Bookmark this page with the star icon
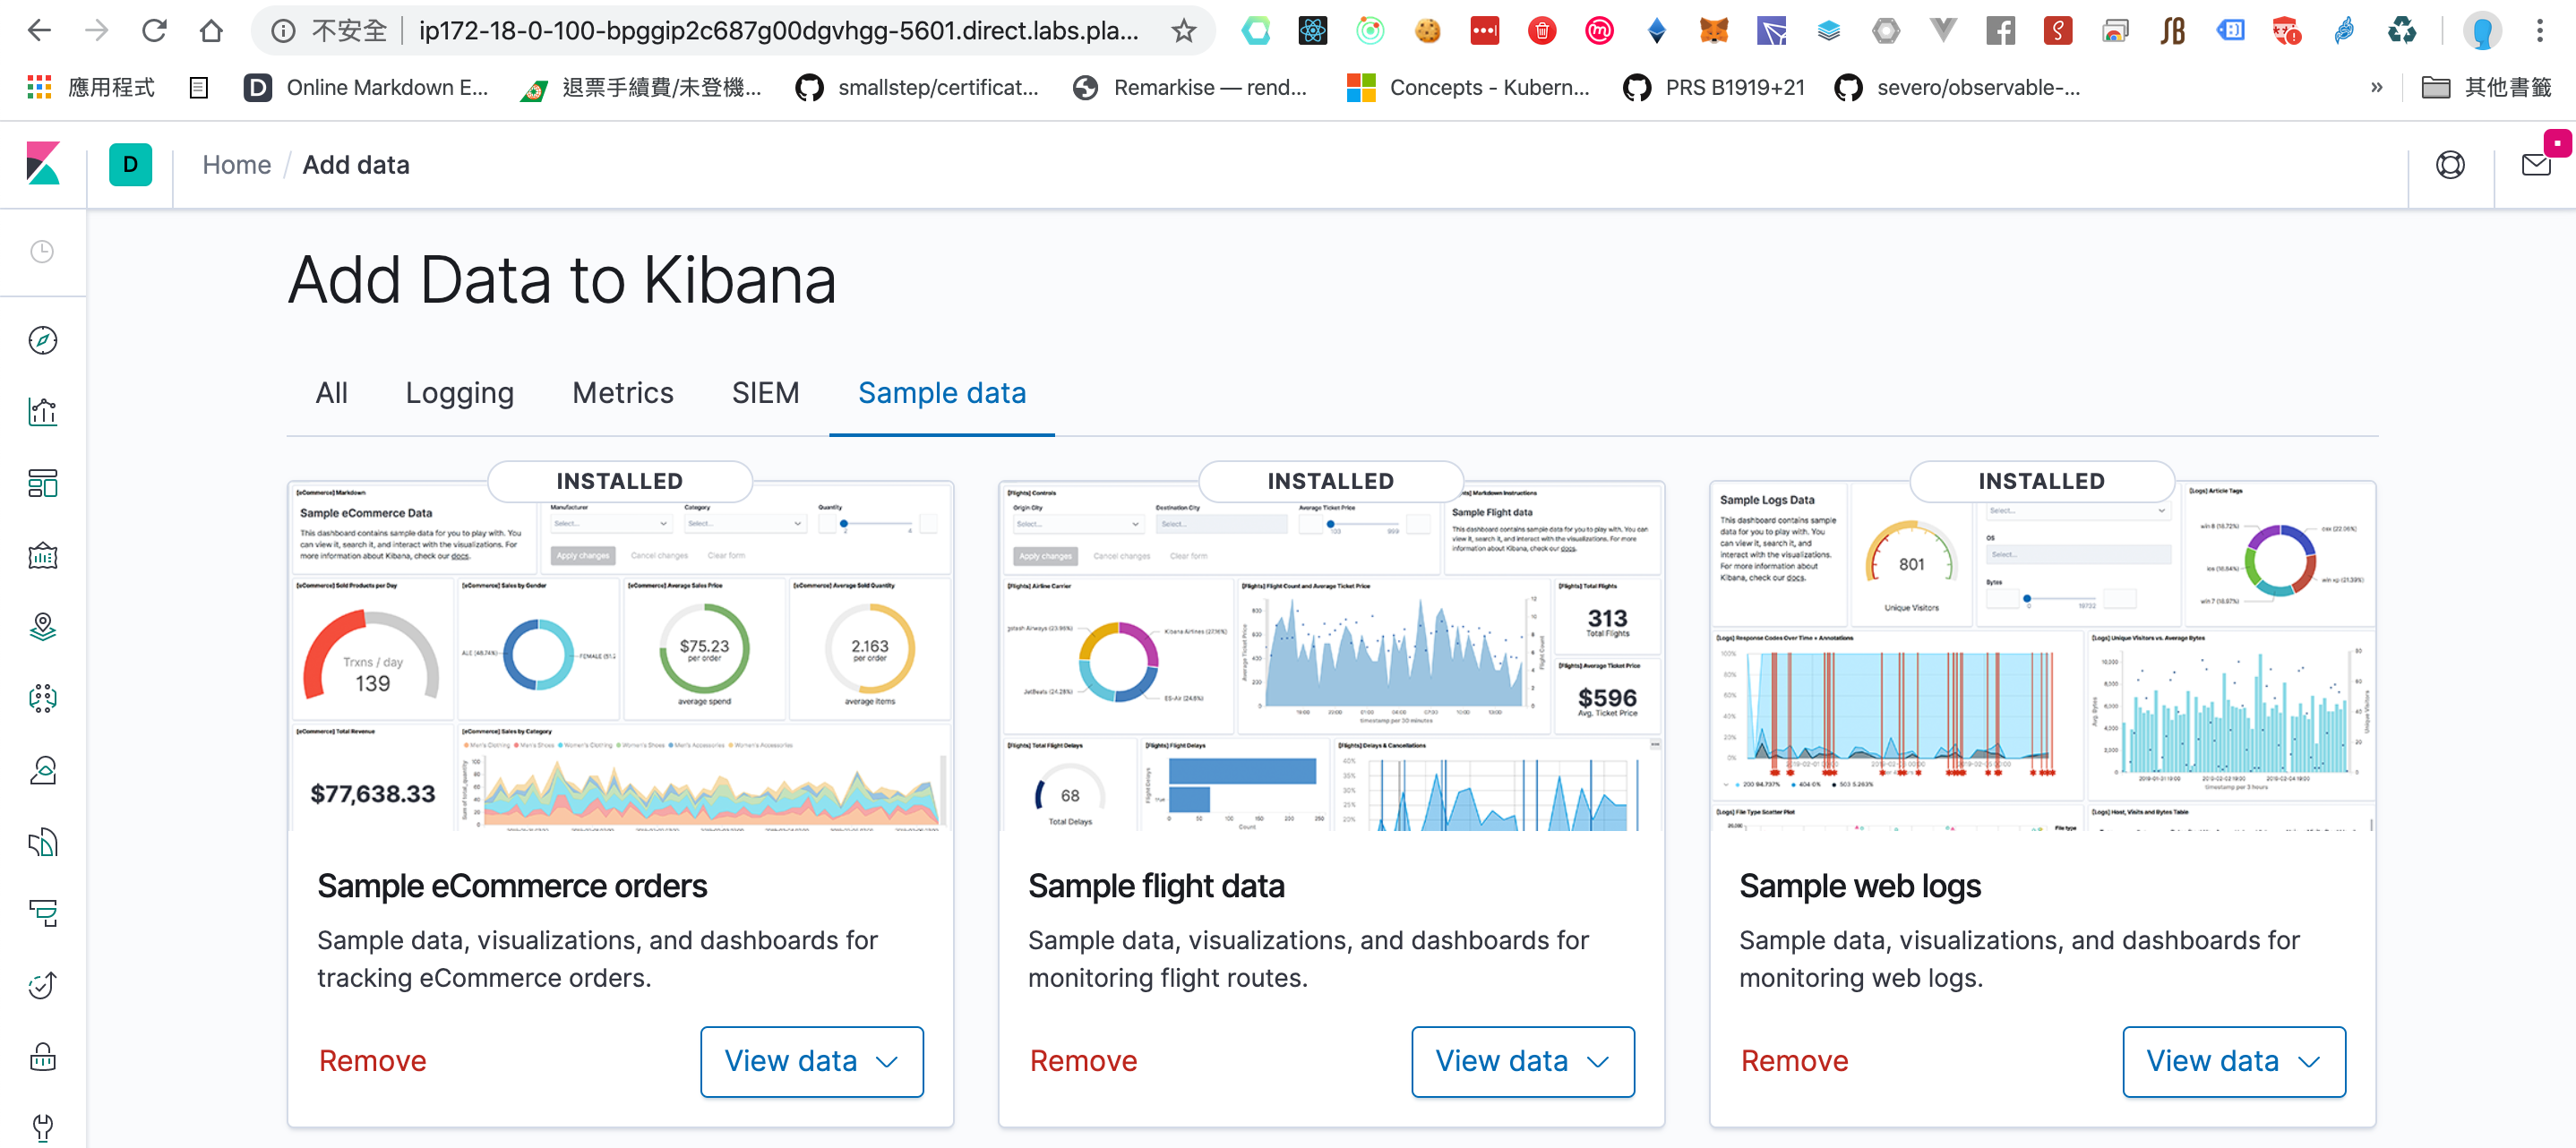 (x=1183, y=30)
